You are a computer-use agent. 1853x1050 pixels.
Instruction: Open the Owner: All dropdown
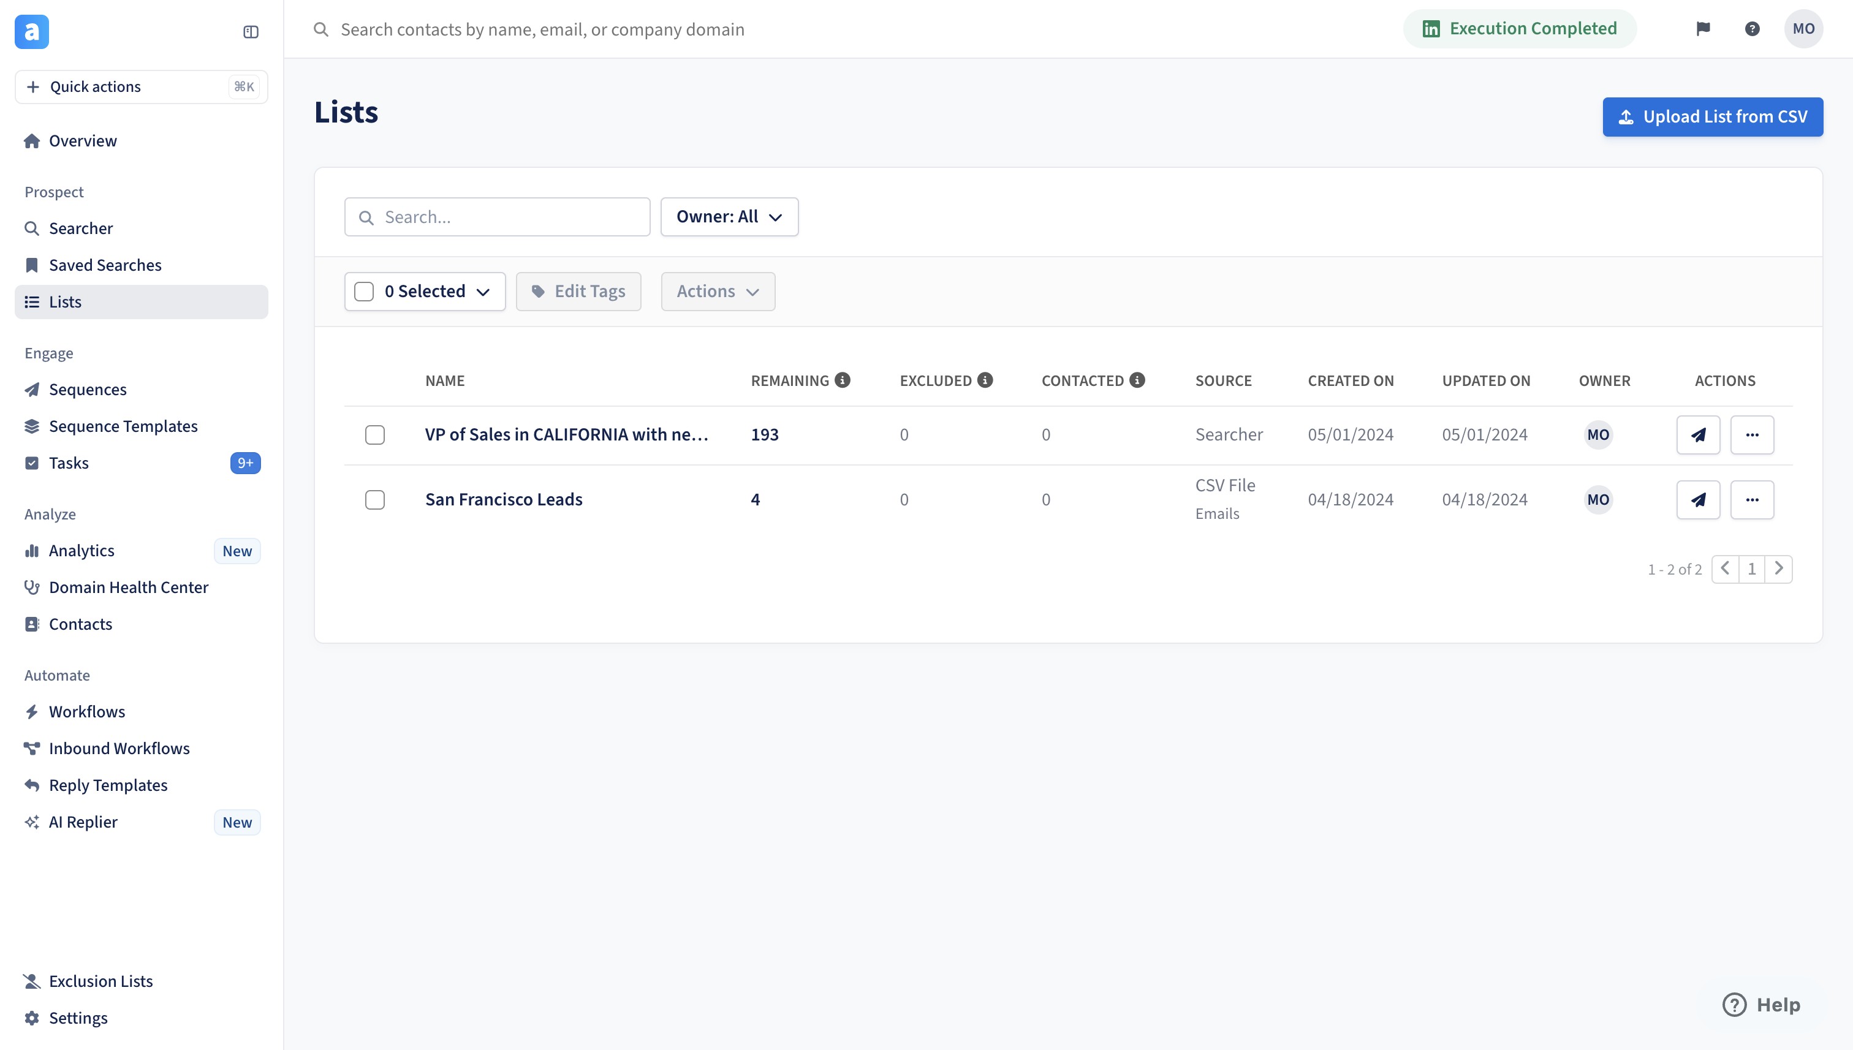click(x=729, y=217)
